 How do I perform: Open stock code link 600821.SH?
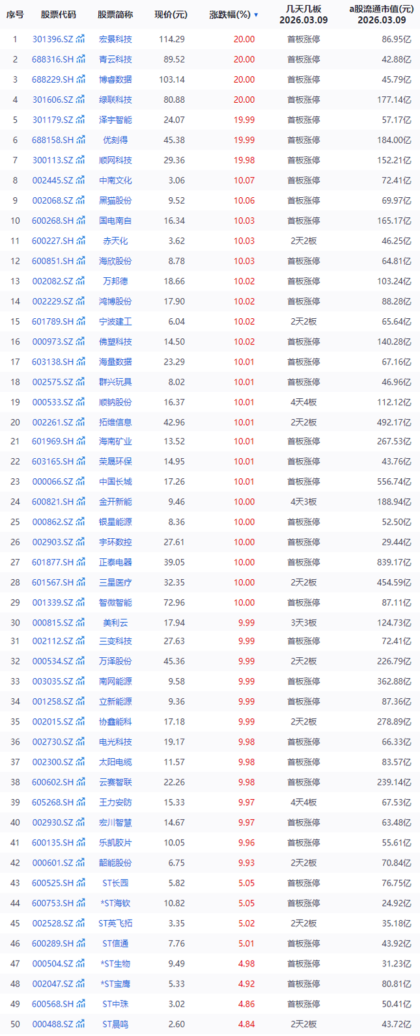click(x=52, y=502)
